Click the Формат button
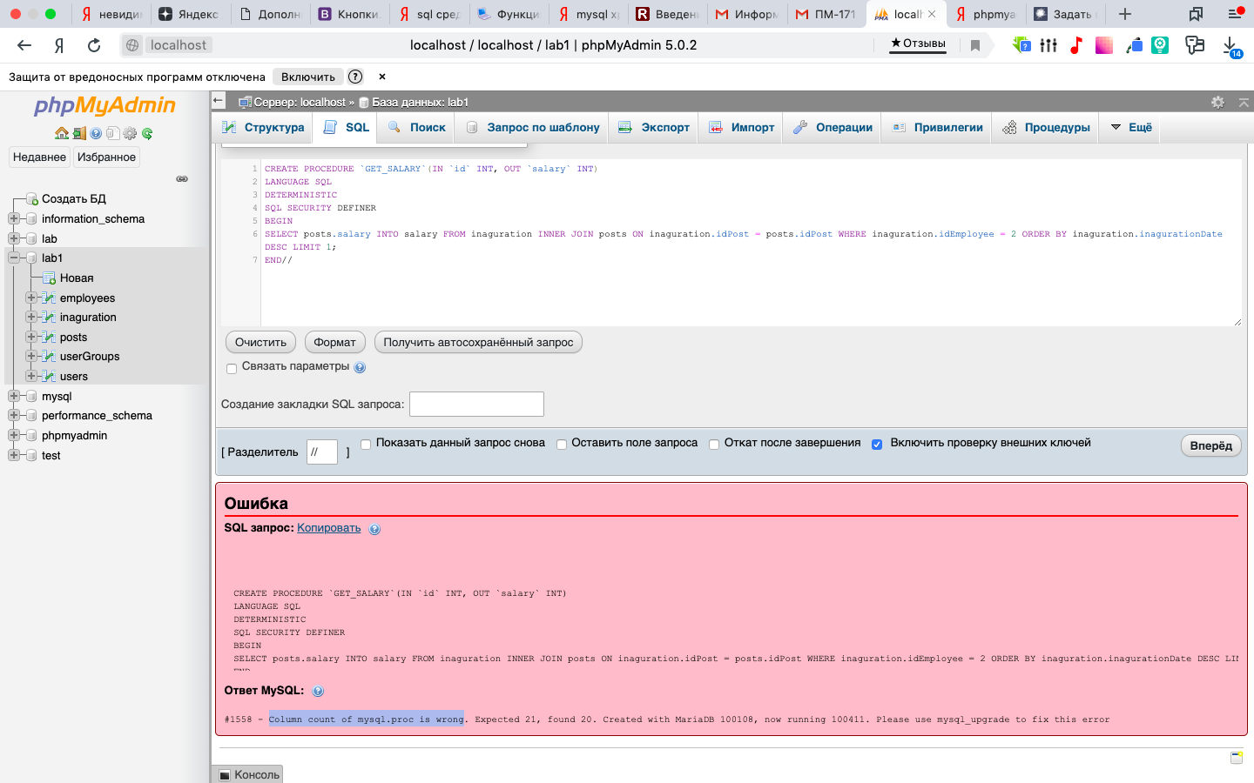 coord(334,342)
